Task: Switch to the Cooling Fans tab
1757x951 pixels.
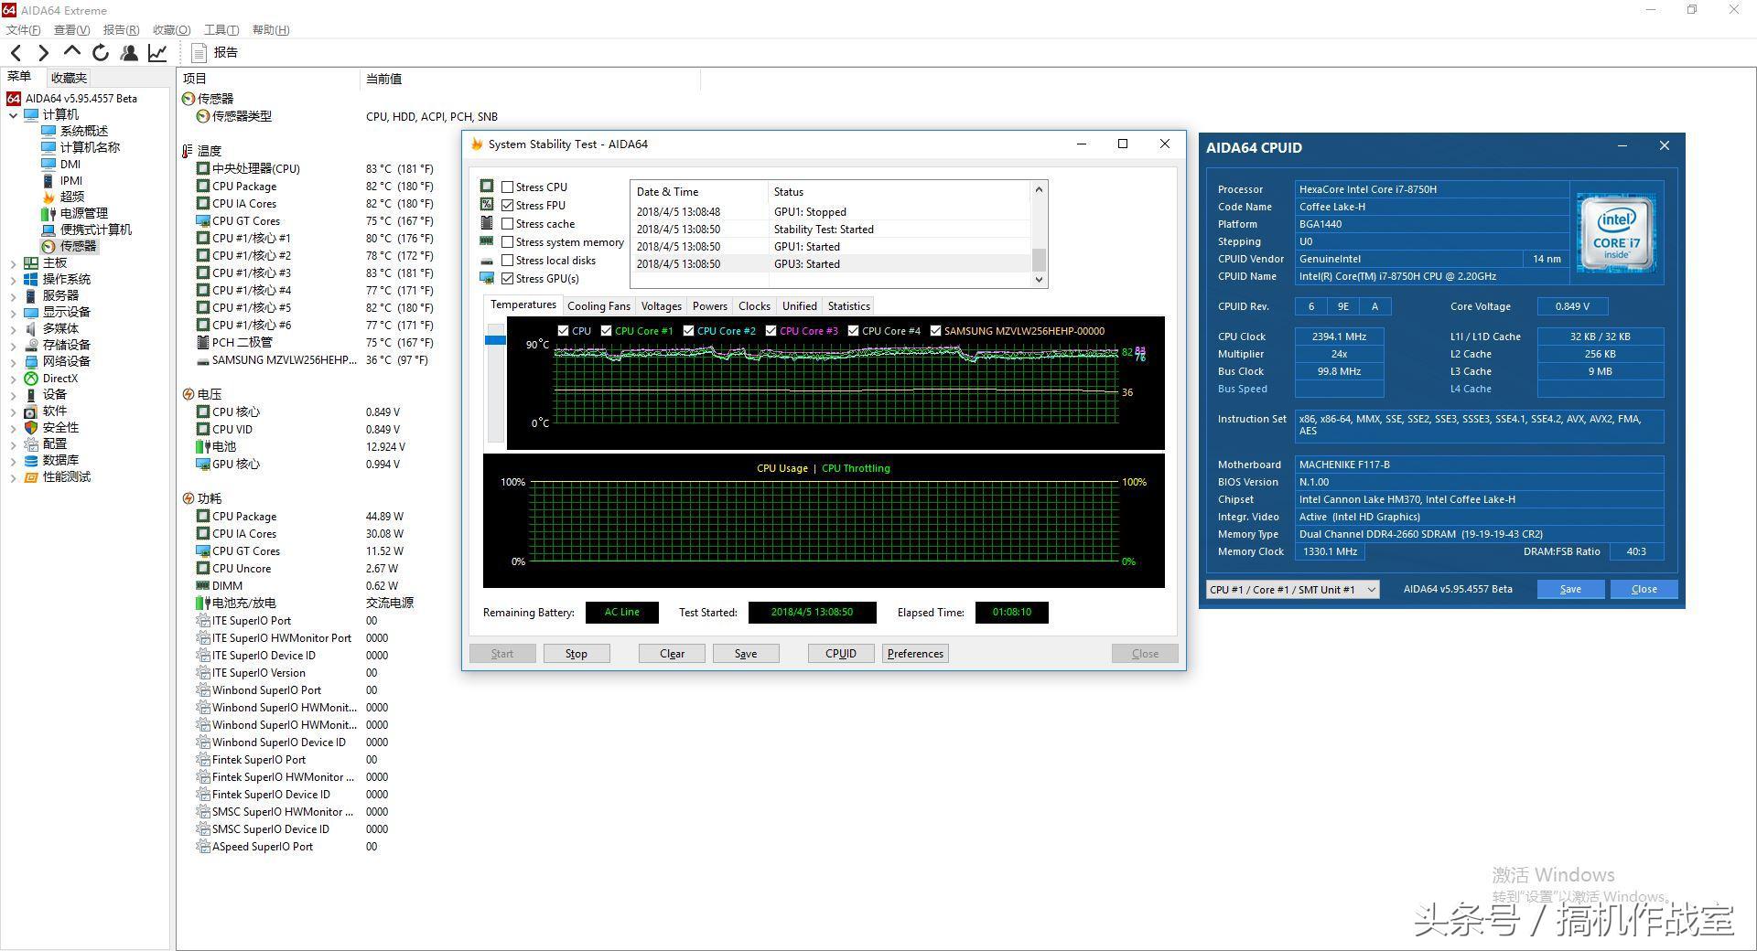Action: (598, 306)
